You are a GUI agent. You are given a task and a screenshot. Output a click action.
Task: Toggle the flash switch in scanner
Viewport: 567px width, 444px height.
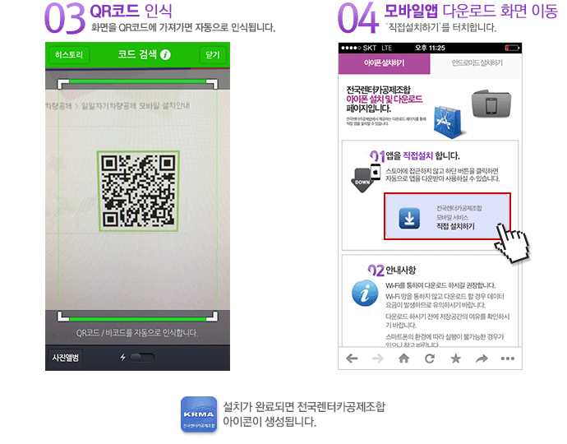142,358
